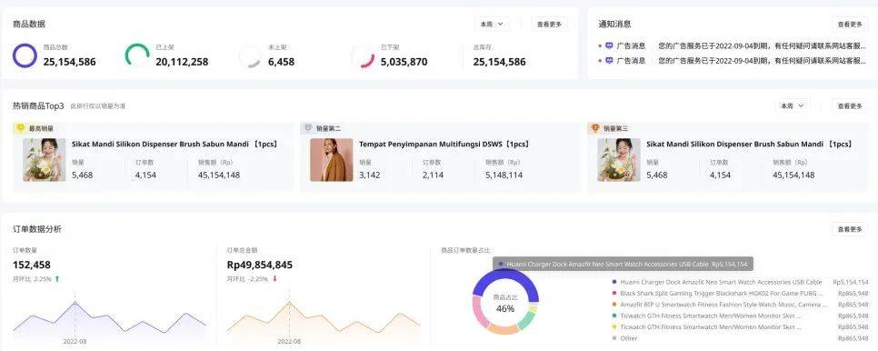Click the gold medal icon for 最高销量

[x=21, y=128]
